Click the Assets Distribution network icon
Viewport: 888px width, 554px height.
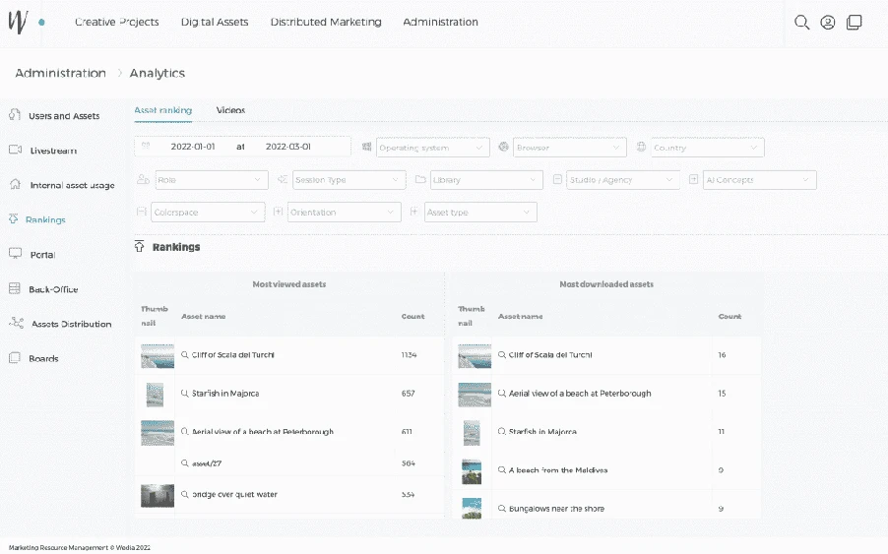pos(17,323)
